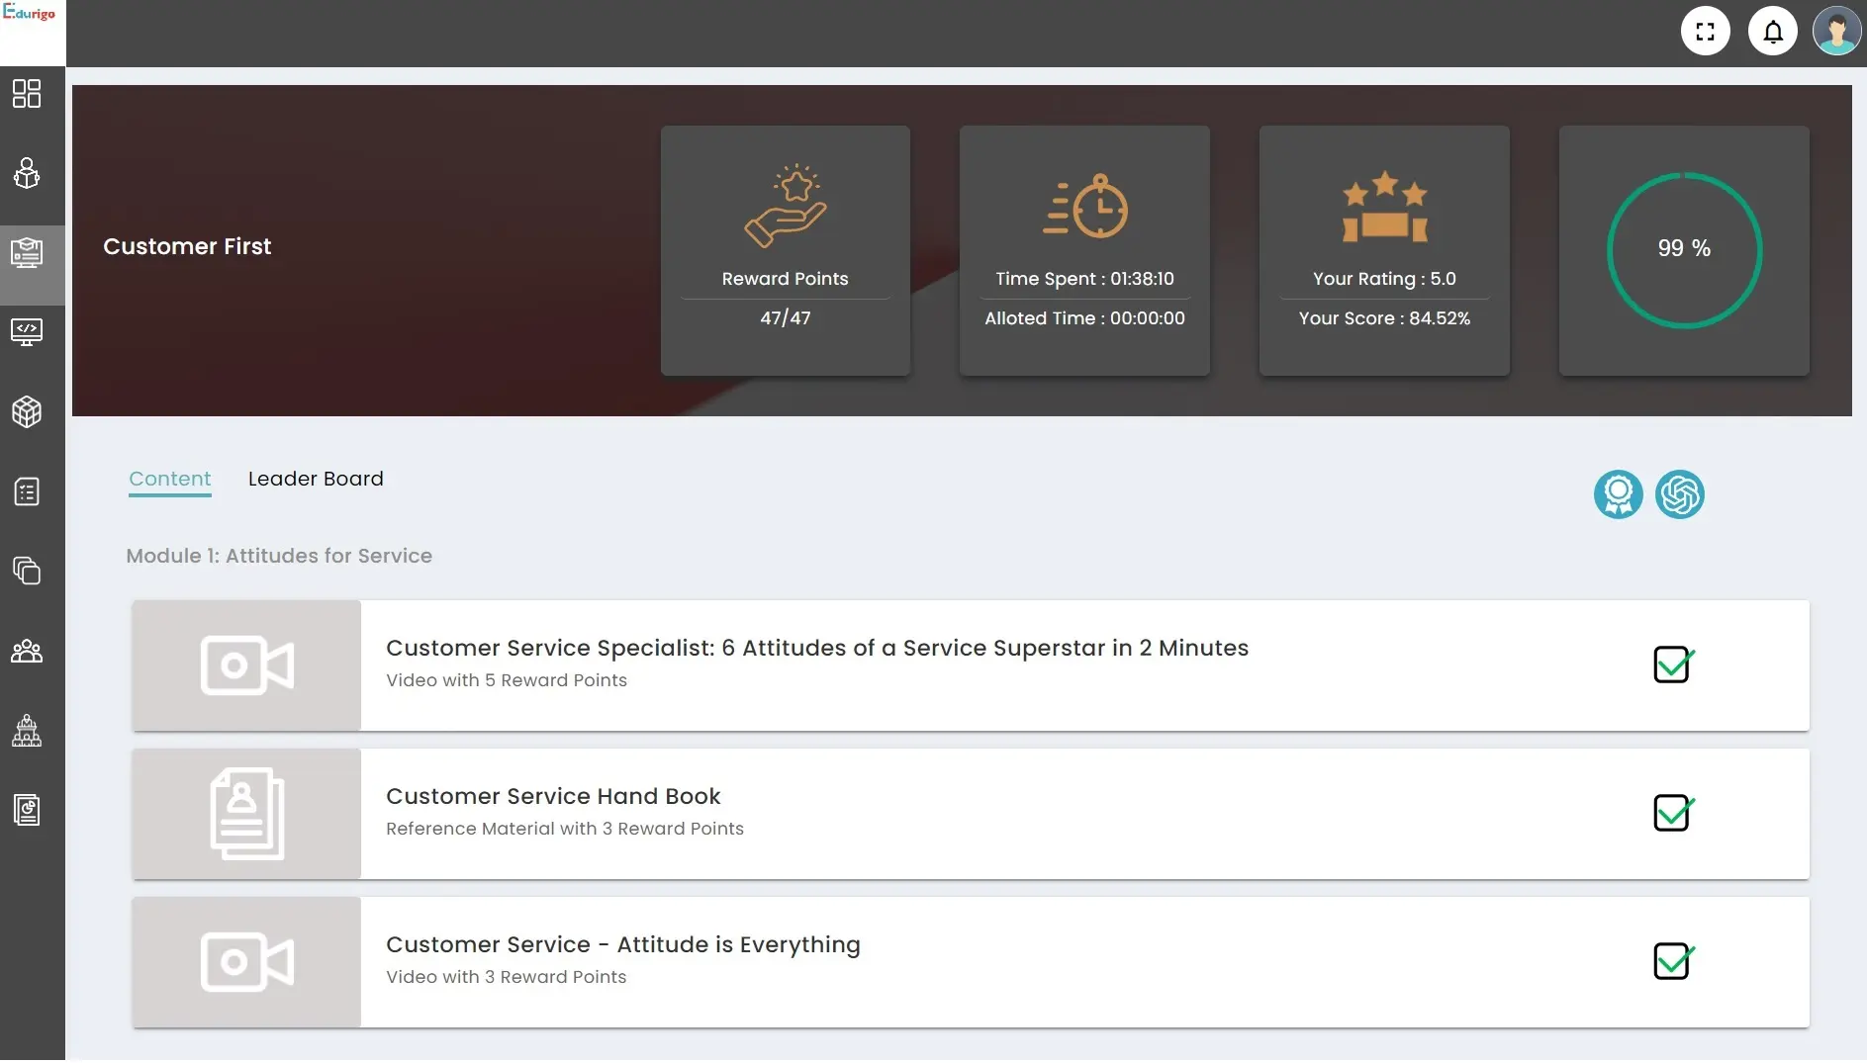Click 'Your Score : 84.52%' text
This screenshot has height=1063, width=1867.
coord(1385,318)
